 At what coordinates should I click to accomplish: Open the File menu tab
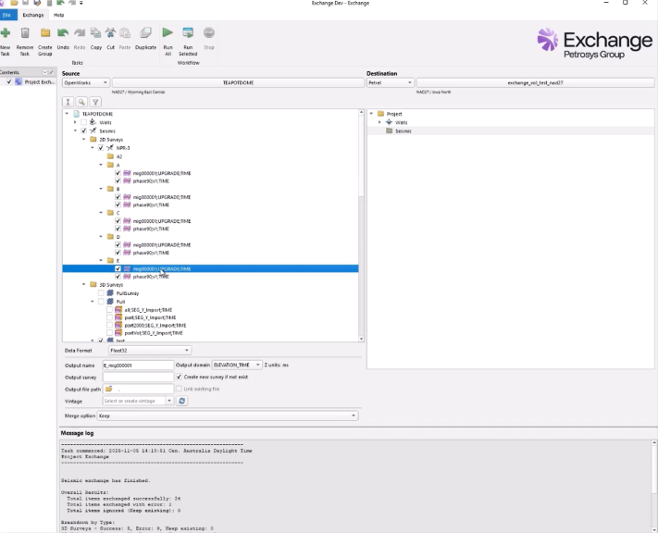(7, 16)
